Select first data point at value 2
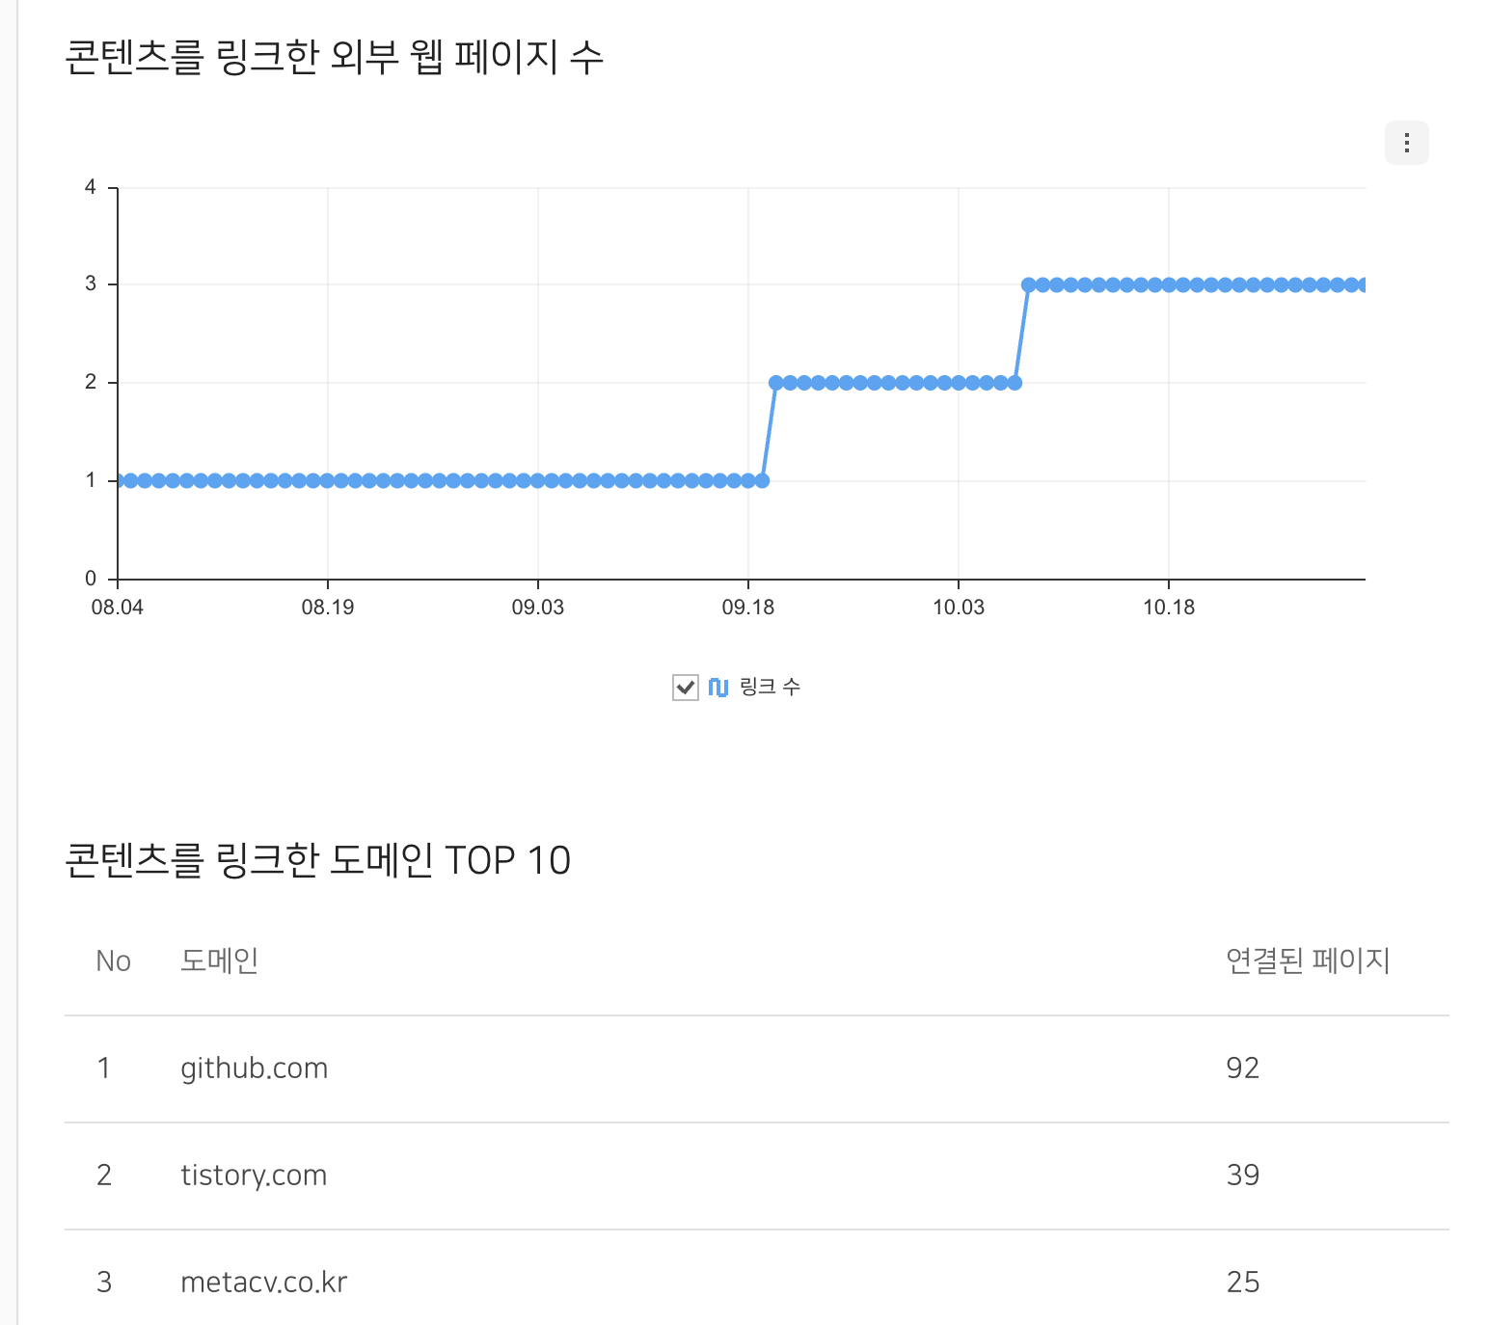 pos(776,383)
